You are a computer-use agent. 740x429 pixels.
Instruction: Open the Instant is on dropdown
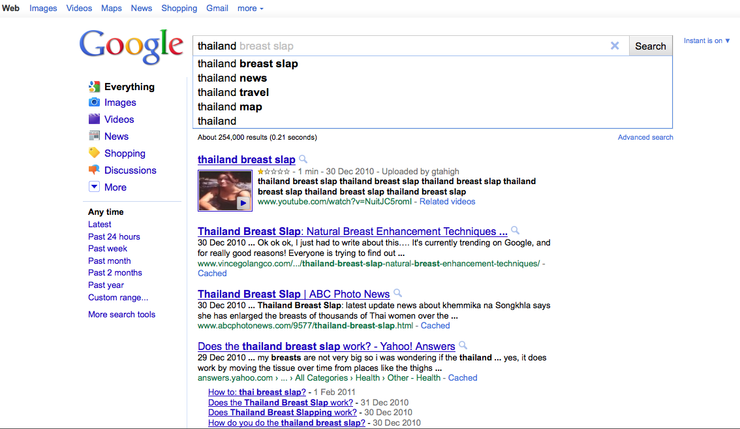tap(707, 40)
